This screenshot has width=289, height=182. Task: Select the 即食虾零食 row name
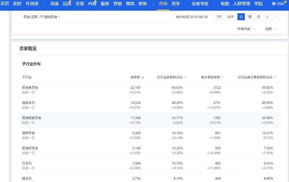[30, 148]
